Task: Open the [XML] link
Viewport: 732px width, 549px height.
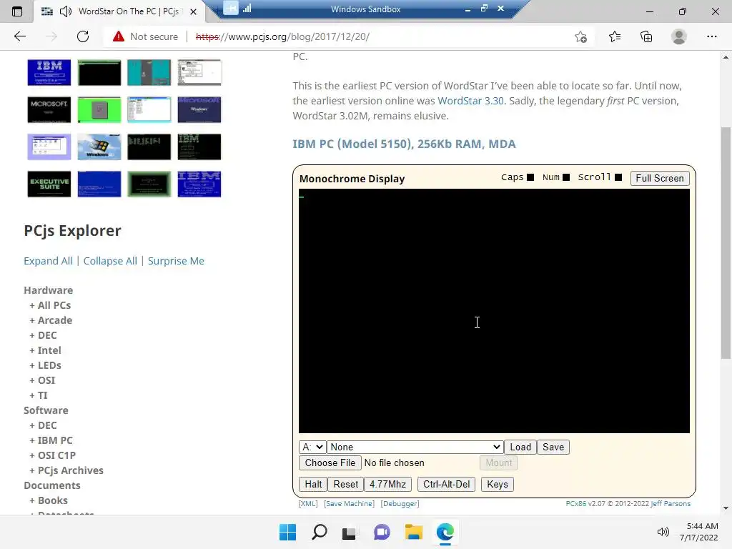Action: pyautogui.click(x=308, y=504)
